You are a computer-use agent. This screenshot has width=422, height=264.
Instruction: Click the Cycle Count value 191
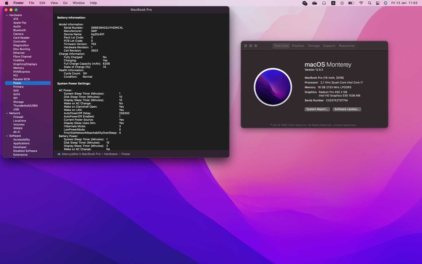click(x=85, y=73)
